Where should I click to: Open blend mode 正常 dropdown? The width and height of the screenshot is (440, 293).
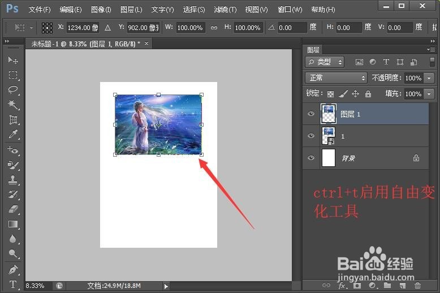pyautogui.click(x=336, y=77)
